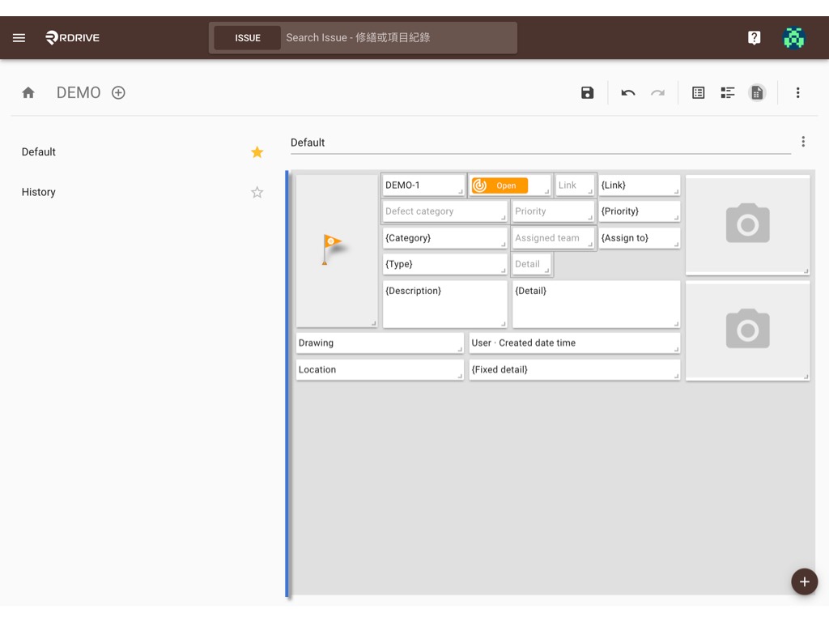This screenshot has width=829, height=622.
Task: Select the Detail label box
Action: click(532, 264)
